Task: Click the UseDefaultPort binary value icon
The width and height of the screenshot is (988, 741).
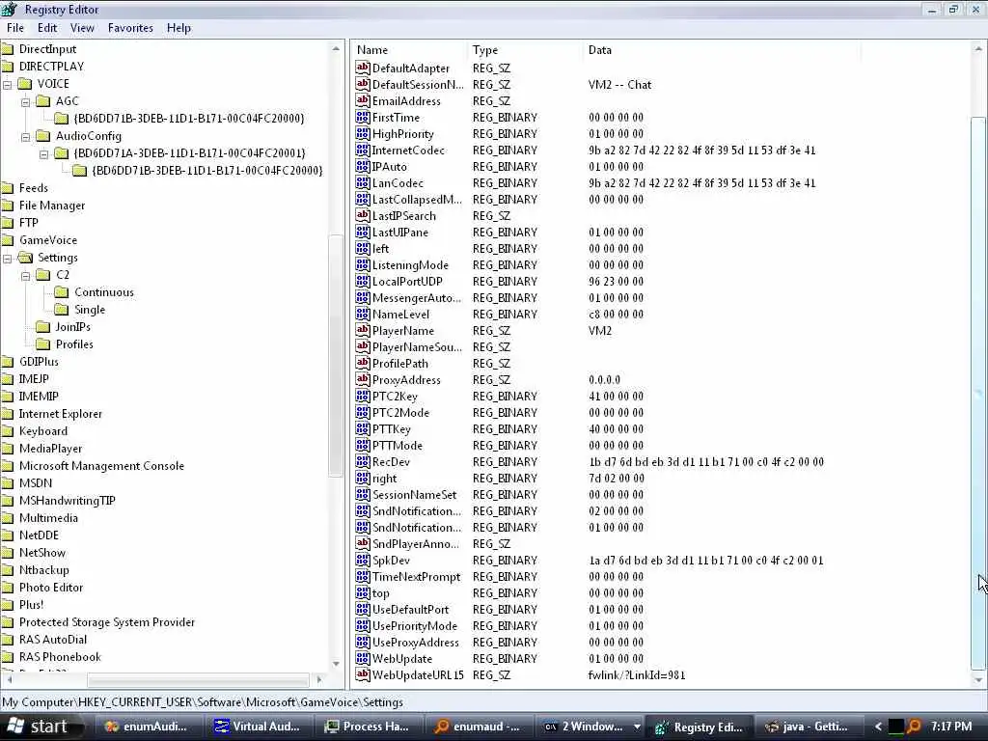Action: (363, 610)
